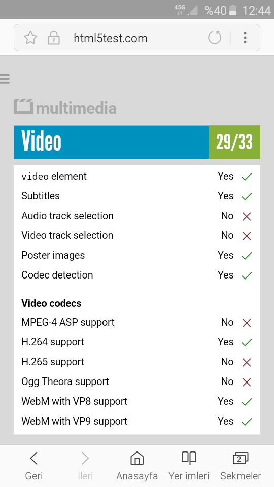The width and height of the screenshot is (274, 487).
Task: Tap the green check next to Subtitles
Action: (x=247, y=196)
